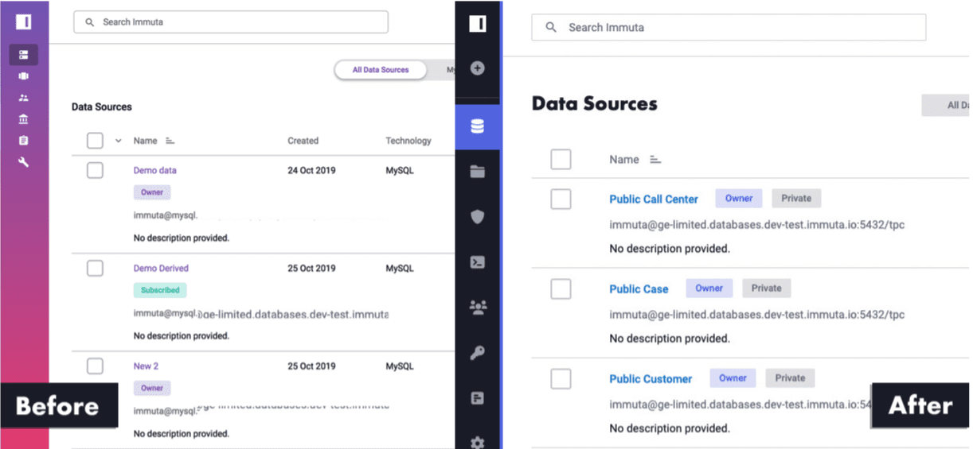
Task: Check the Public Customer row checkbox
Action: 561,378
